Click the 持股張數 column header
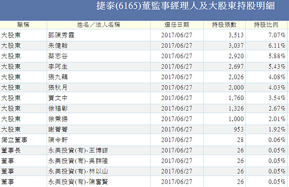 click(x=224, y=25)
